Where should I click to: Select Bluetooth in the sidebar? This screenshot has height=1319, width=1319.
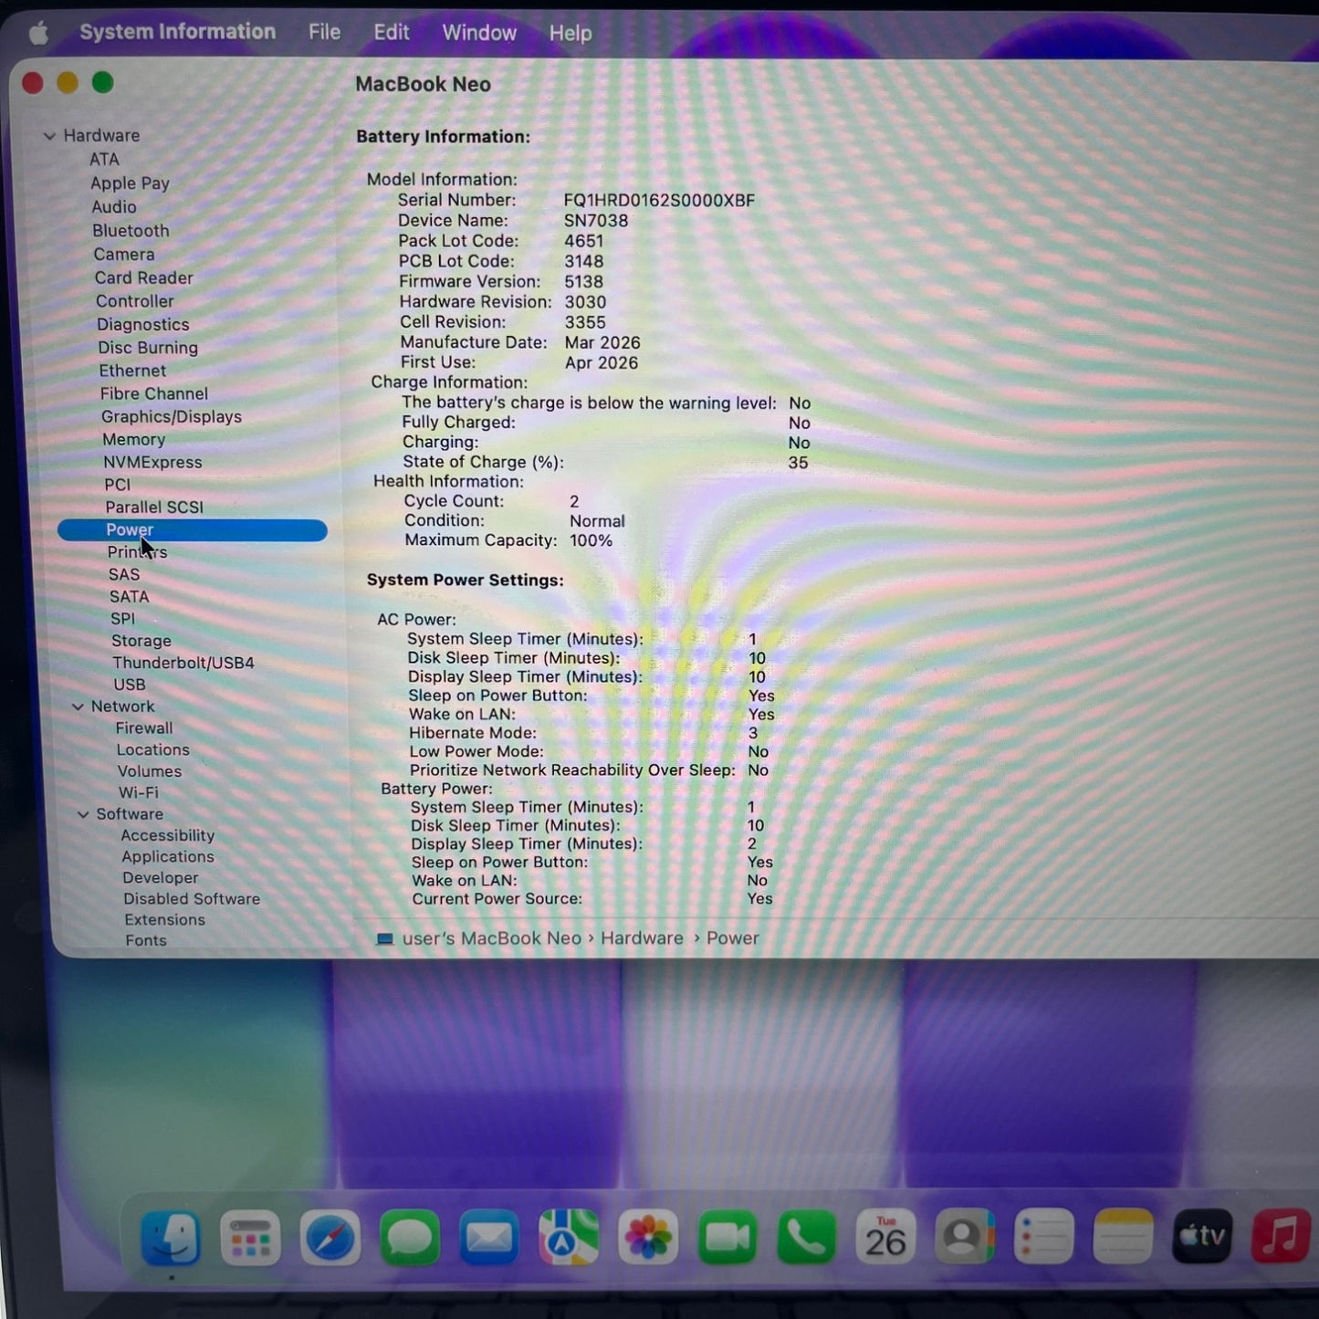coord(131,231)
